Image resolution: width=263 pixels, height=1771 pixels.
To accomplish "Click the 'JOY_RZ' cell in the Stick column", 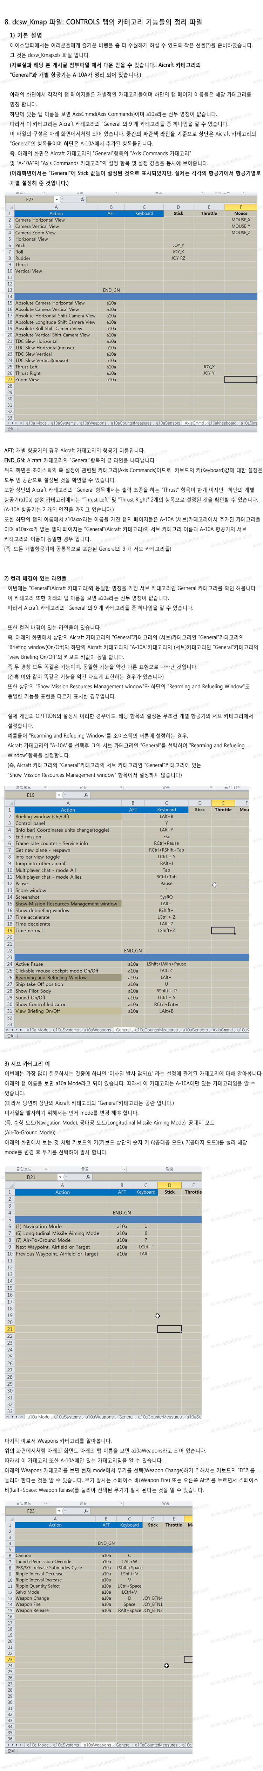I will tap(178, 258).
